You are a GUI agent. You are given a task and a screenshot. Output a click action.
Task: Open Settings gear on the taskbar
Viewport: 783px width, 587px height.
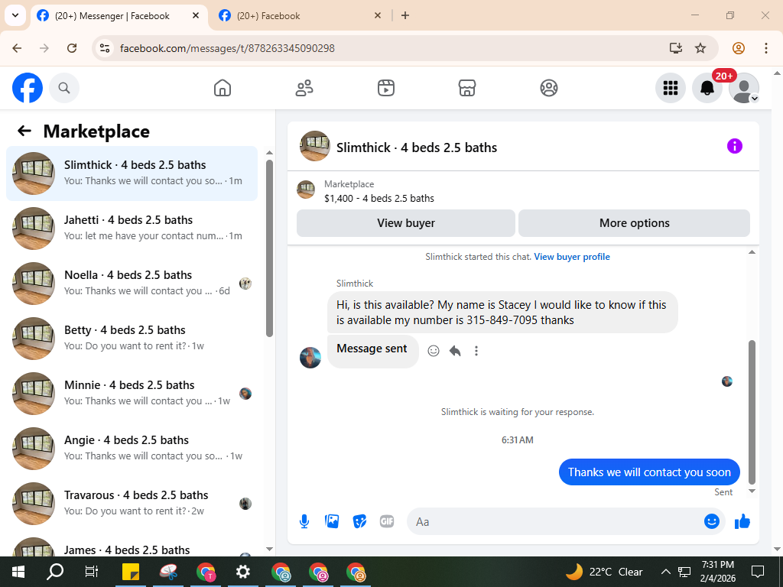242,572
